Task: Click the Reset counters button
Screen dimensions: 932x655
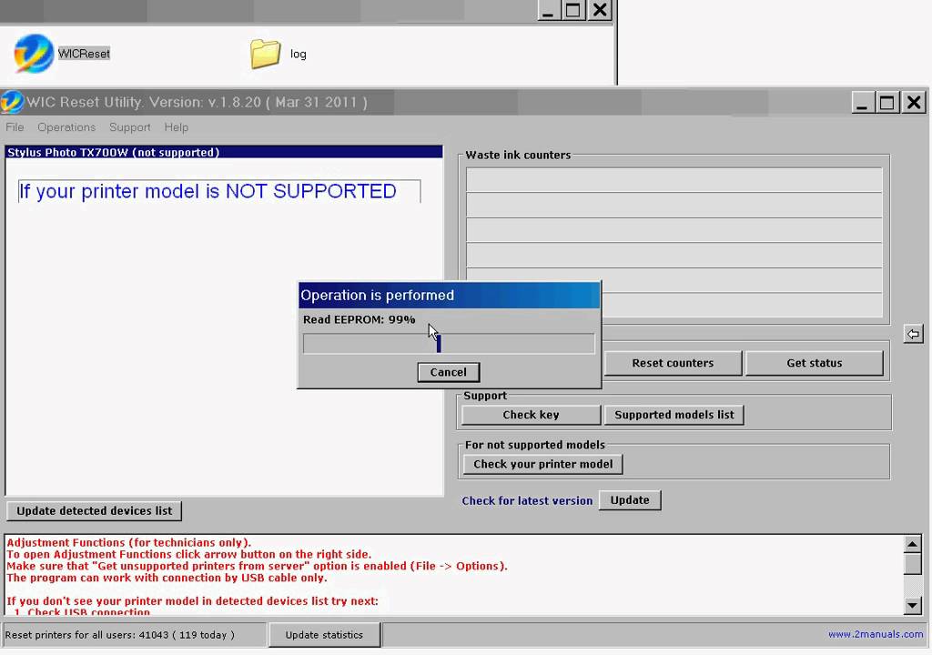Action: (x=673, y=363)
